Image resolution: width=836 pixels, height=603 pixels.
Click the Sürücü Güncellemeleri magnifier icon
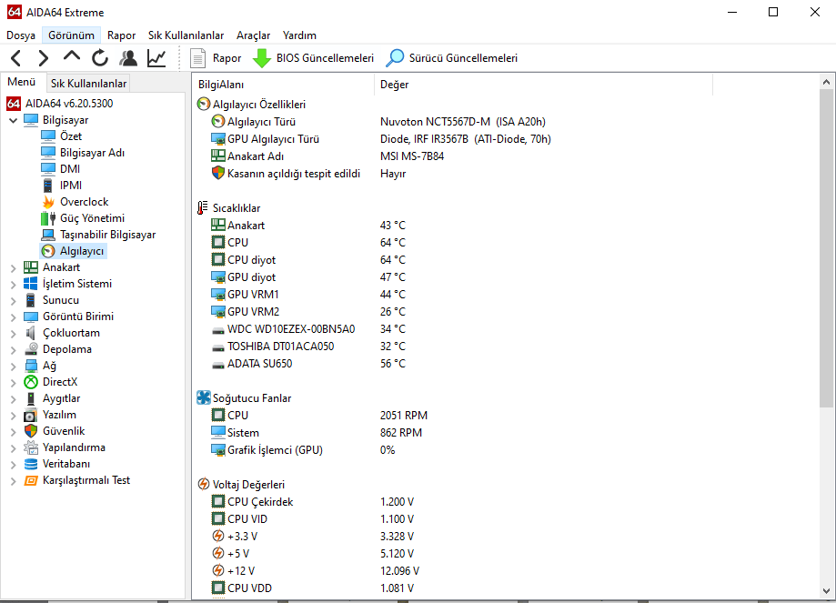point(395,57)
